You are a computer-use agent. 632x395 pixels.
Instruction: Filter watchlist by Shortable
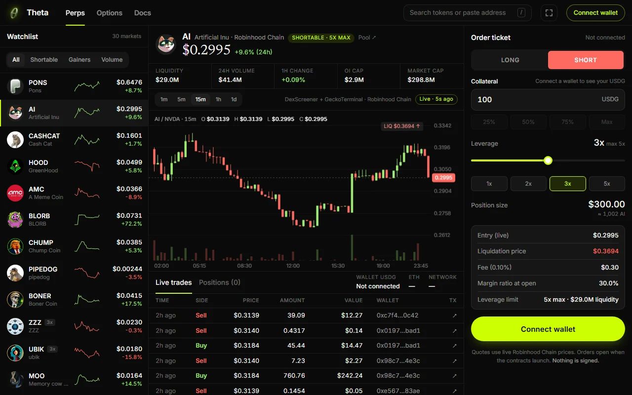44,60
